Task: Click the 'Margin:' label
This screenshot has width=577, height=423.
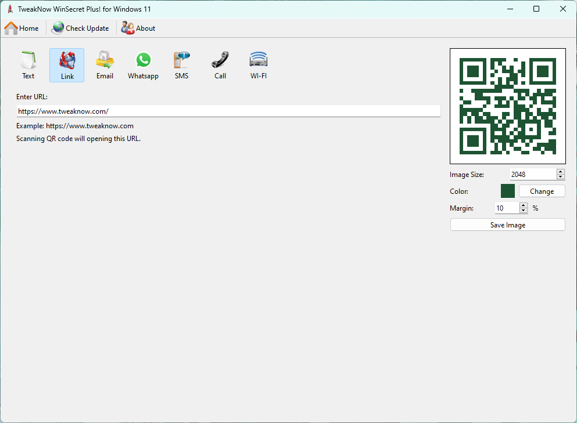Action: point(461,208)
